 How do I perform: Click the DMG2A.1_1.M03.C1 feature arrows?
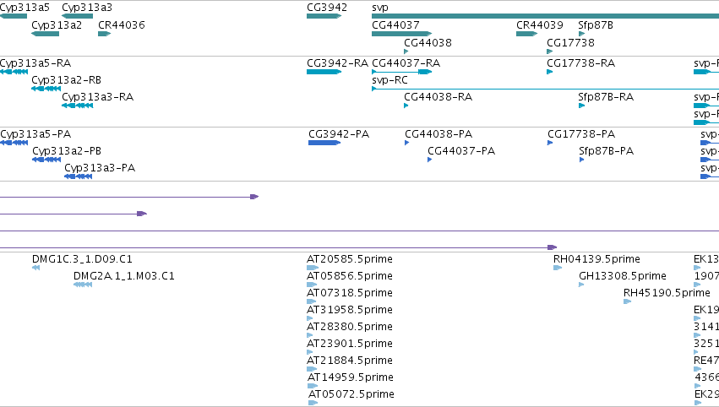coord(83,285)
